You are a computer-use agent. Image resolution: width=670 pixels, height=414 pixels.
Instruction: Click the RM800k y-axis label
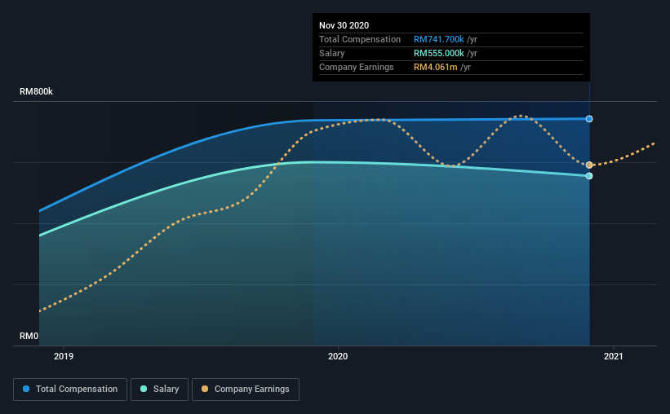point(37,91)
